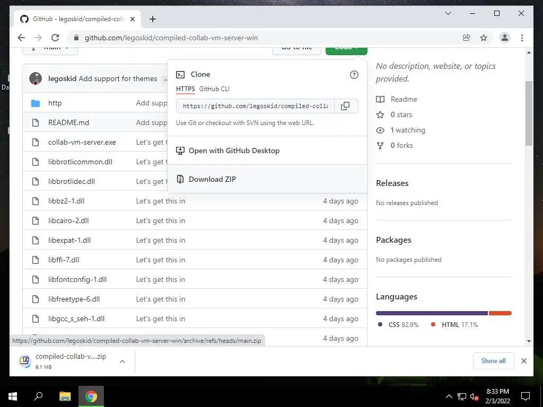Click the legoskid avatar thumbnail
This screenshot has height=407, width=543.
[x=36, y=78]
